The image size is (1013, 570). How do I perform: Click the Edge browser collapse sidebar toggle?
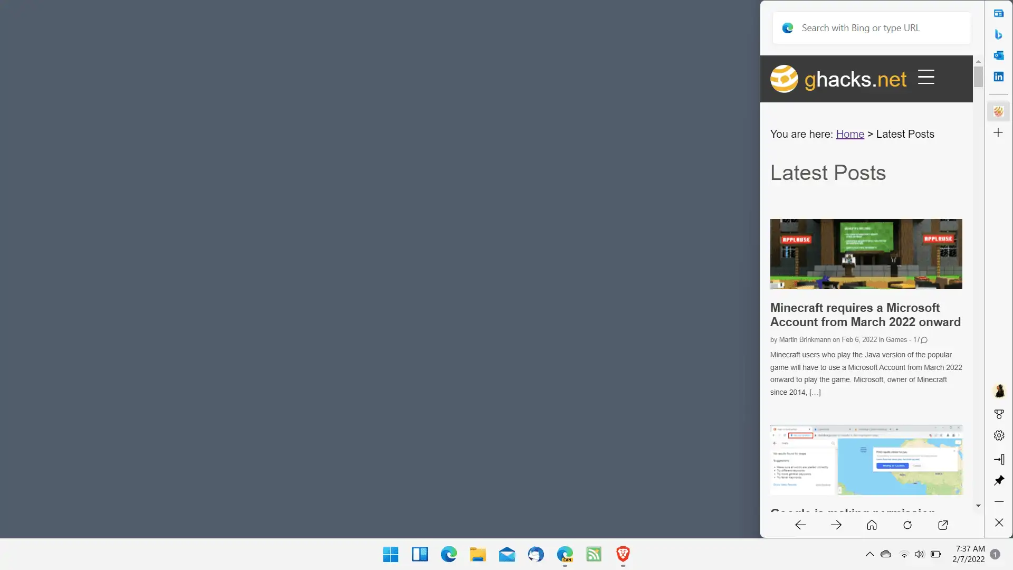[999, 458]
